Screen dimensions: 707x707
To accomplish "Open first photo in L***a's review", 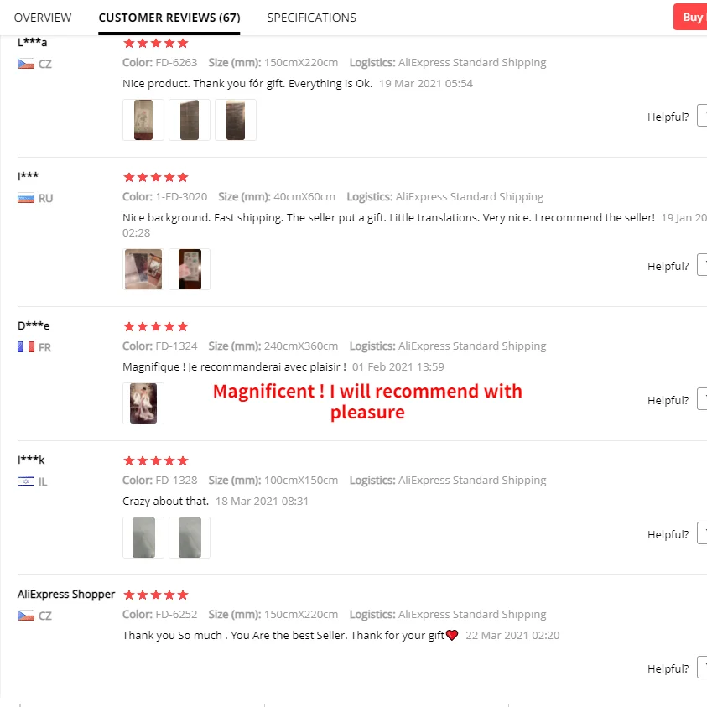I will (x=143, y=120).
